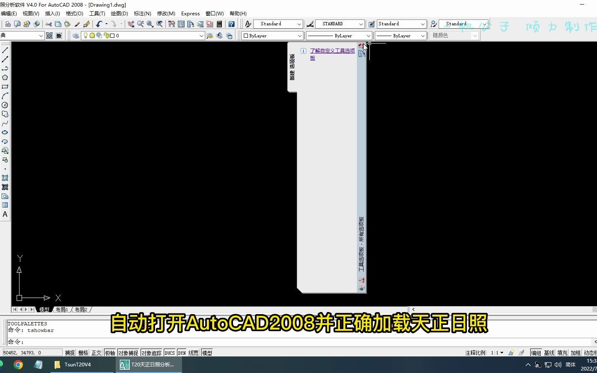
Task: Open the ByLayer linetype dropdown
Action: [x=339, y=36]
